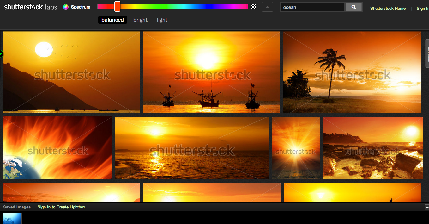Open the three fishing boats sunset photo
429x224 pixels.
[x=211, y=72]
